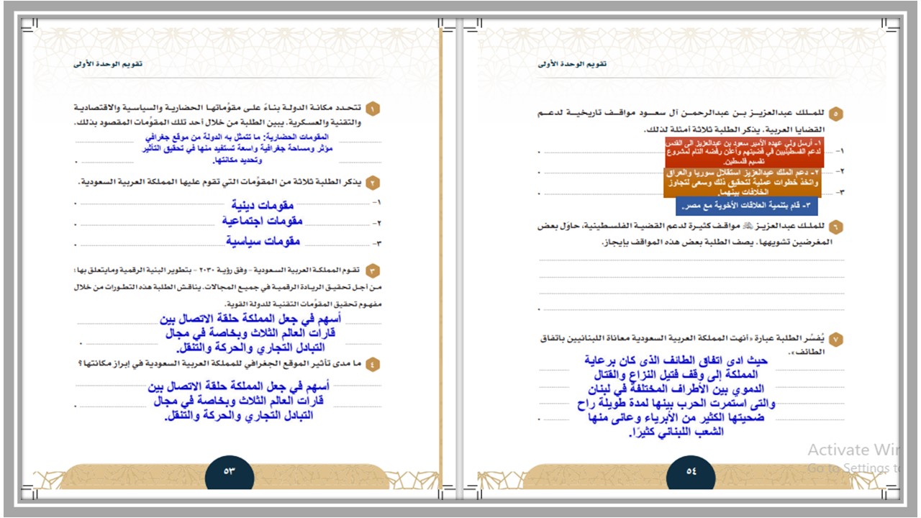The width and height of the screenshot is (921, 518).
Task: Click the page number ٥٣ circle
Action: click(x=230, y=471)
